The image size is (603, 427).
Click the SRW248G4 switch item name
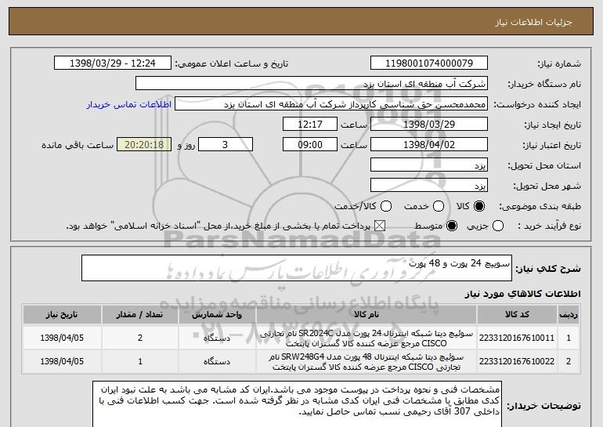(366, 362)
